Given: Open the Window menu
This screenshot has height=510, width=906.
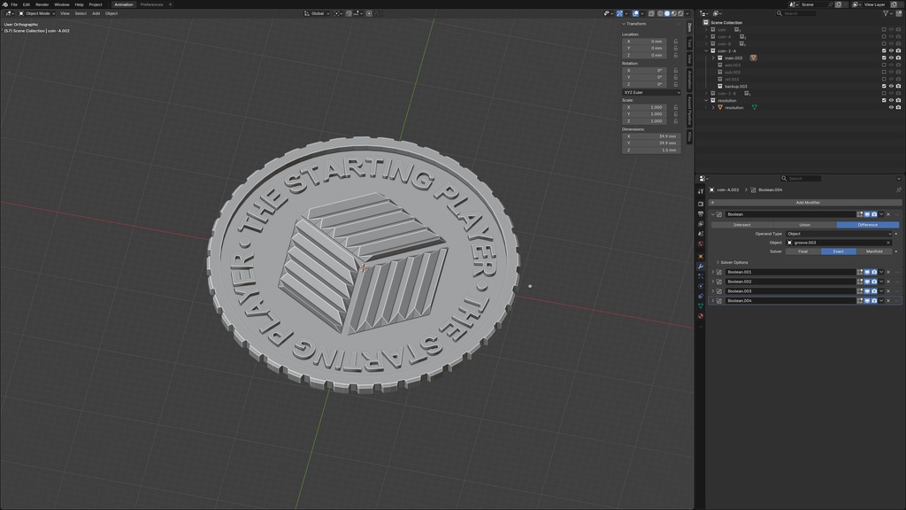Looking at the screenshot, I should click(x=62, y=4).
